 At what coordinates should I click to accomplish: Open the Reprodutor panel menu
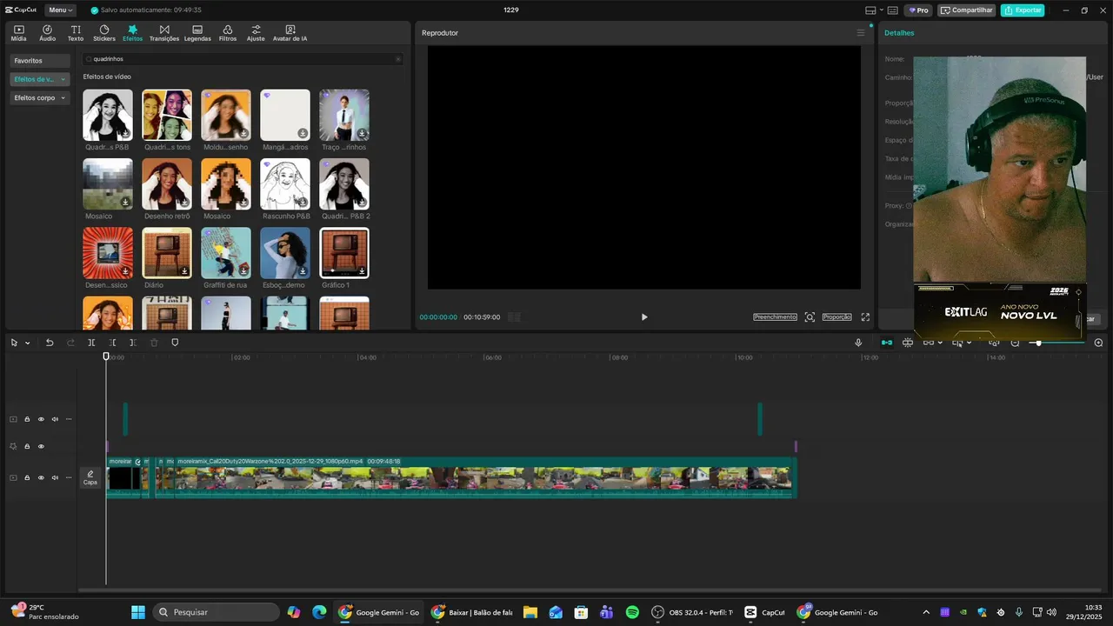[x=861, y=33]
